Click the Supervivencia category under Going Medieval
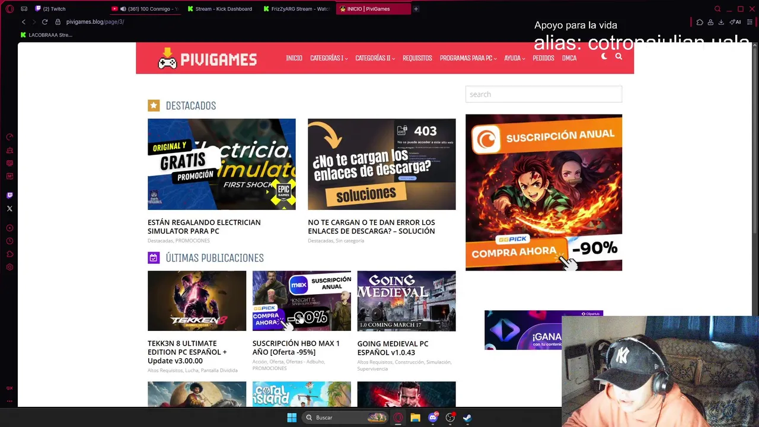The height and width of the screenshot is (427, 759). pos(372,369)
